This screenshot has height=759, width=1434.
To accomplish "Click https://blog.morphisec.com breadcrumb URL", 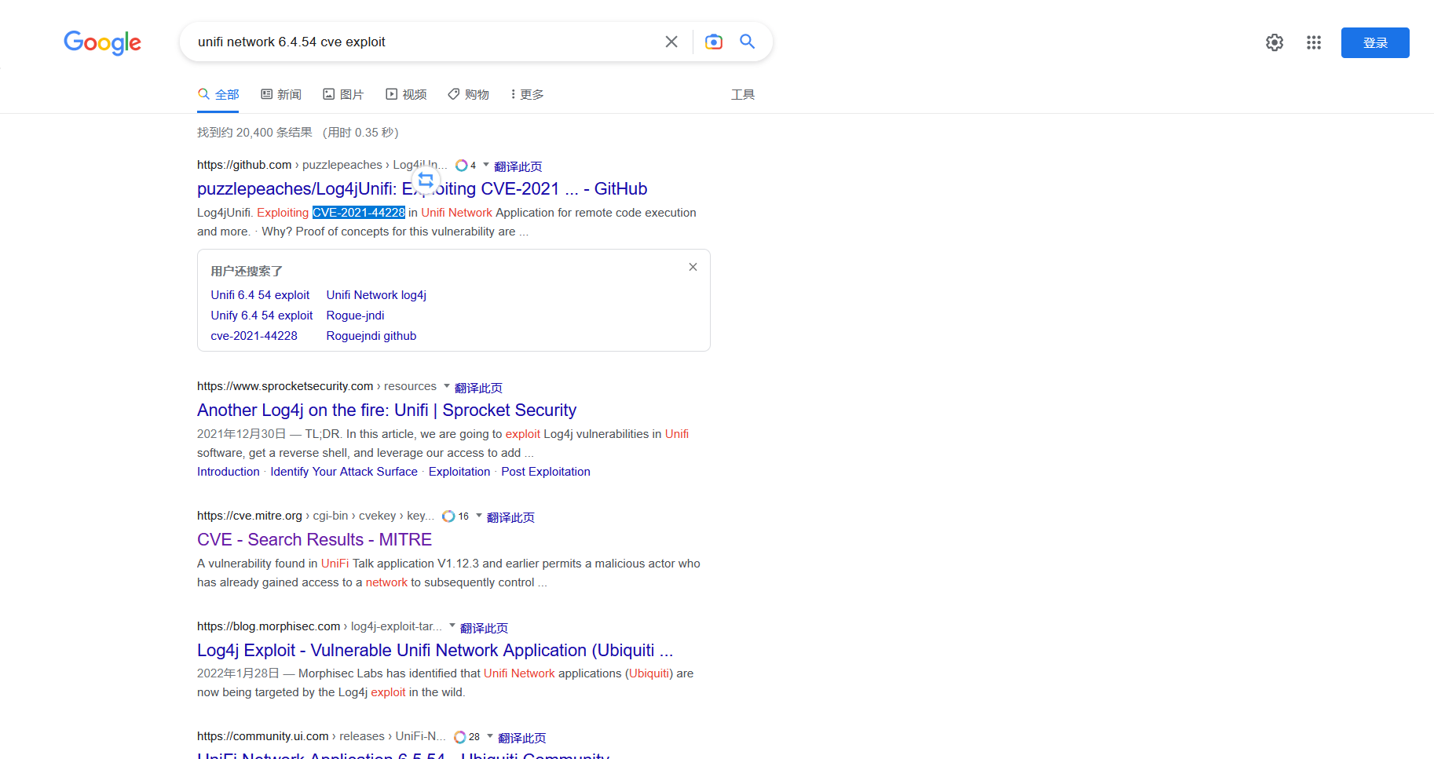I will point(269,626).
